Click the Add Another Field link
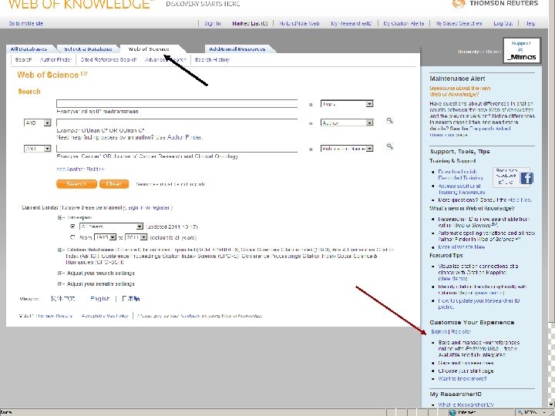This screenshot has width=555, height=416. 81,169
